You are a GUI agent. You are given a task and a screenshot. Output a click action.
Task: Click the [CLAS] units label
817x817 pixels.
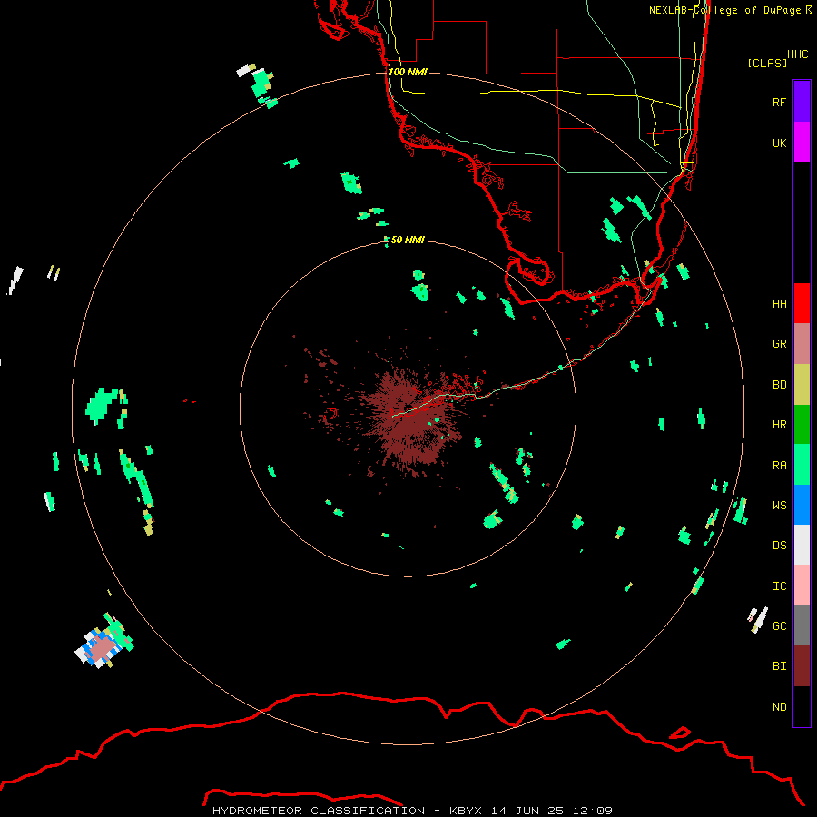tap(767, 63)
